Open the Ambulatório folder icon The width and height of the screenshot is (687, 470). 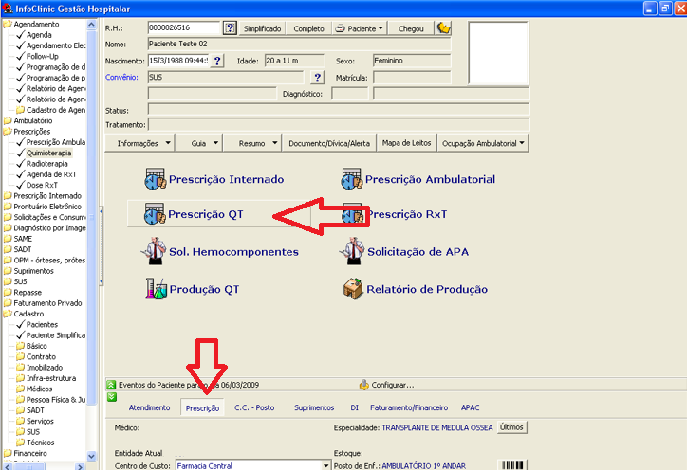pos(8,120)
